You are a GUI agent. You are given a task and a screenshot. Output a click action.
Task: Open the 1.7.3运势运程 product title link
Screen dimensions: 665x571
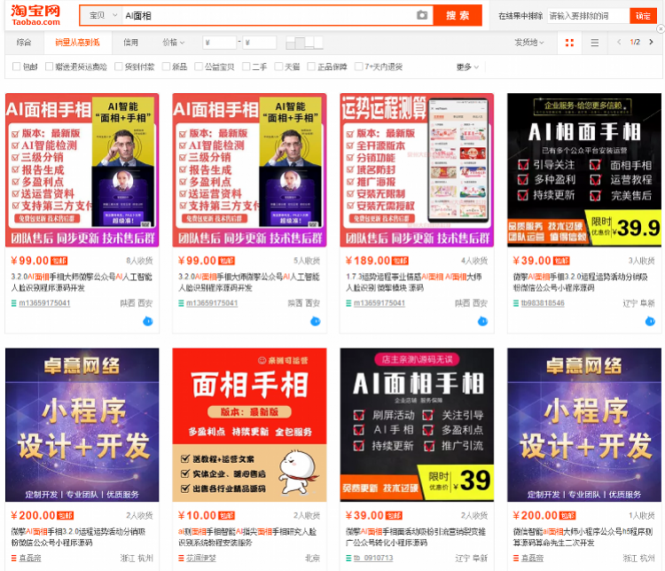(414, 282)
